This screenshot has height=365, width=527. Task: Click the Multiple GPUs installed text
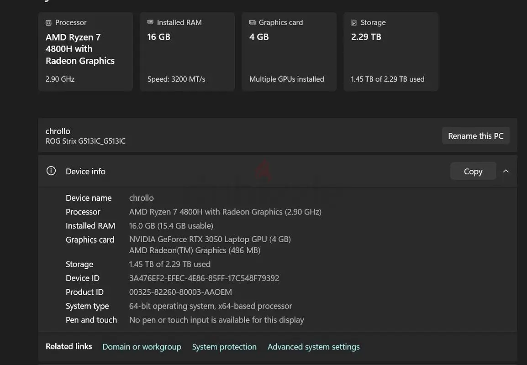(x=287, y=79)
